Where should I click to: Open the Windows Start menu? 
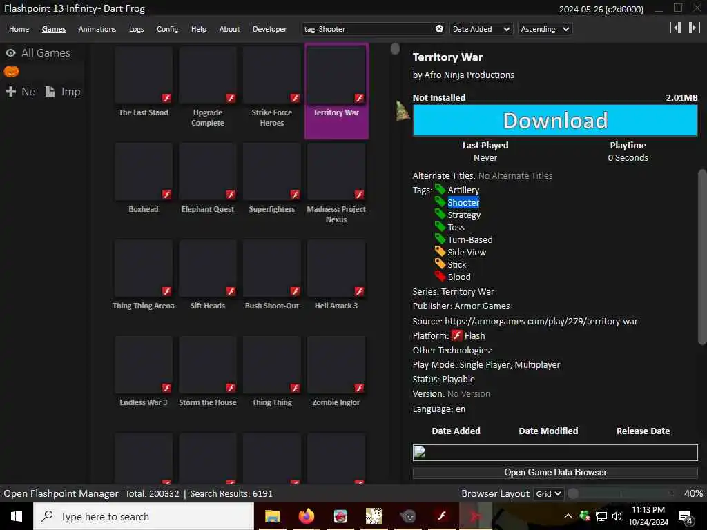pyautogui.click(x=17, y=516)
